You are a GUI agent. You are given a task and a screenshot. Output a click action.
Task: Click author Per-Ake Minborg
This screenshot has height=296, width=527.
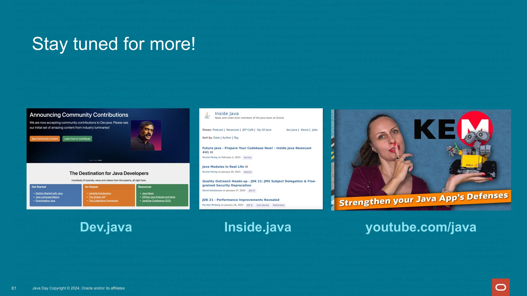211,205
